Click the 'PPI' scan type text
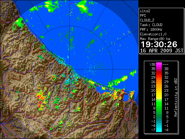 (x=143, y=16)
